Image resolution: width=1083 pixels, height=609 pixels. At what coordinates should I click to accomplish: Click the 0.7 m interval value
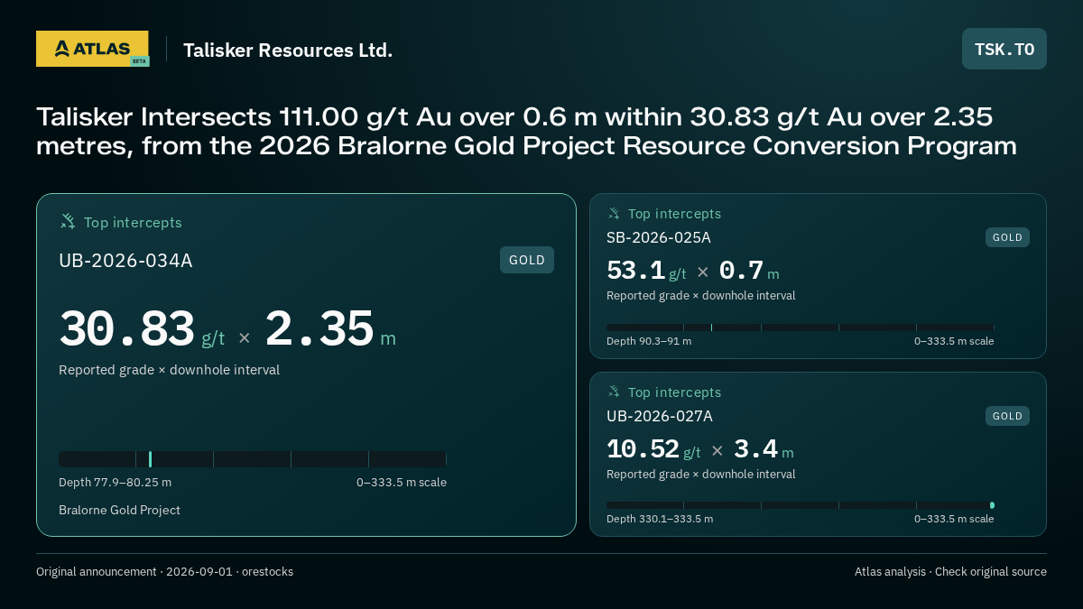click(x=749, y=271)
